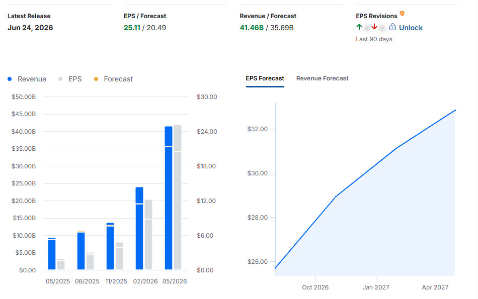Click the '$25.00B' axis label
Viewport: 478px width, 299px height.
[x=24, y=183]
